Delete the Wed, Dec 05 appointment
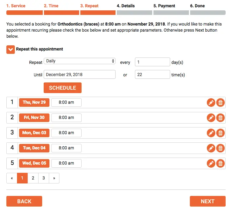232x216 pixels. point(220,163)
